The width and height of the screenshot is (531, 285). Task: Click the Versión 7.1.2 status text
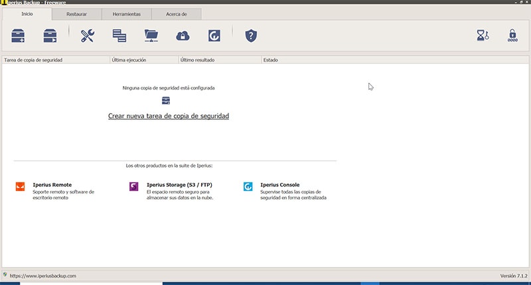tap(514, 276)
